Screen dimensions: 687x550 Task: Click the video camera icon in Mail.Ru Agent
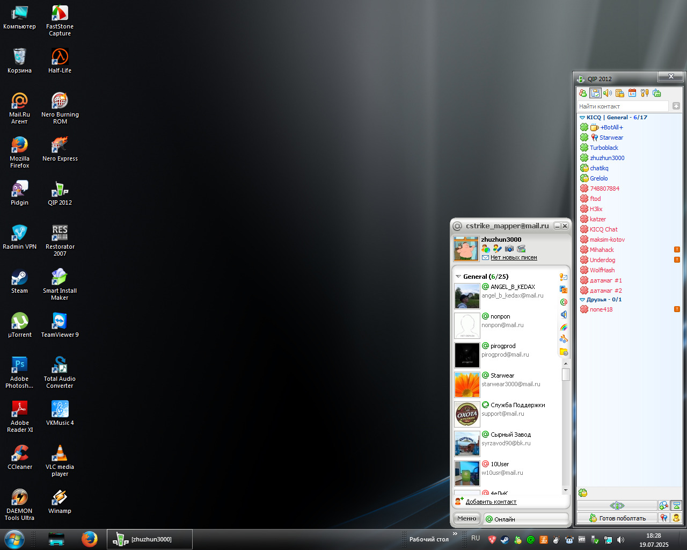(x=521, y=249)
